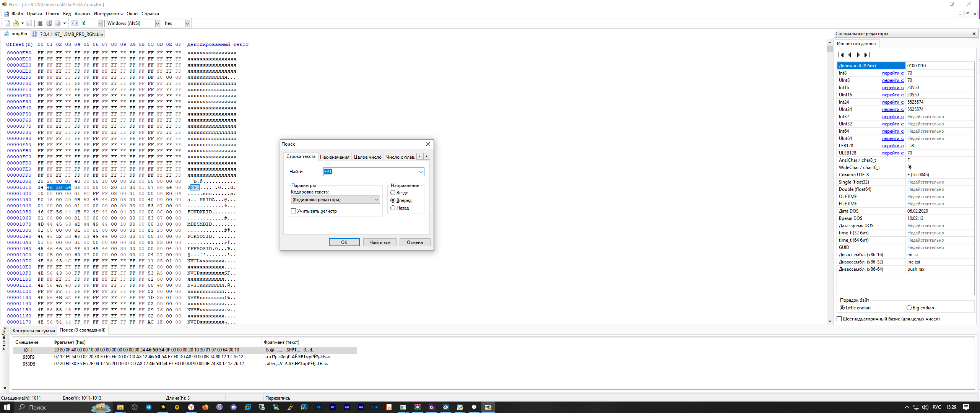Click the Open disk toolbar icon

coord(49,23)
